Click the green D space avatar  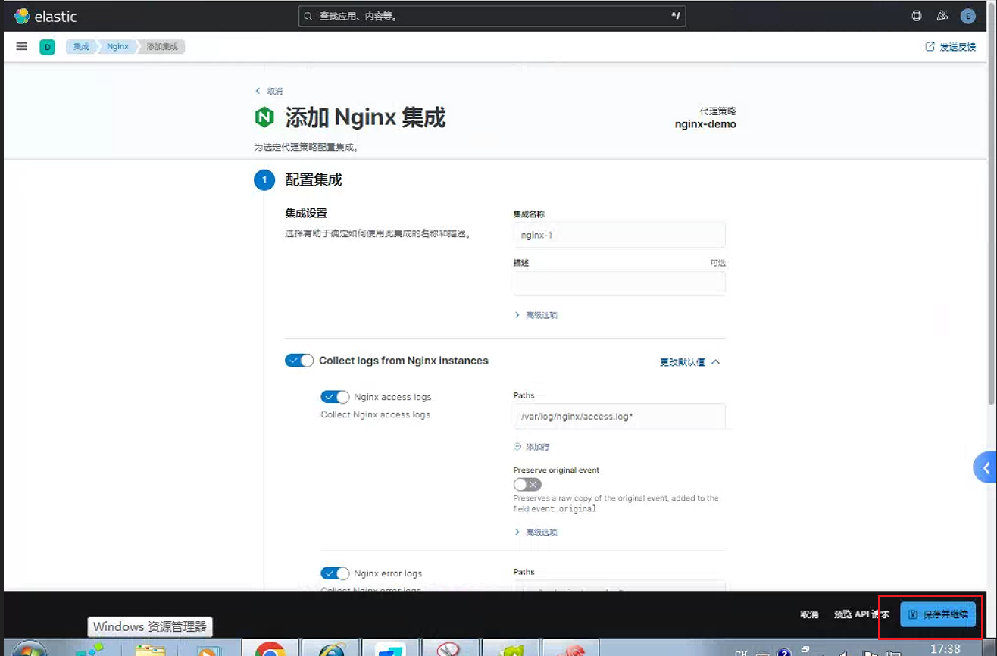point(47,47)
